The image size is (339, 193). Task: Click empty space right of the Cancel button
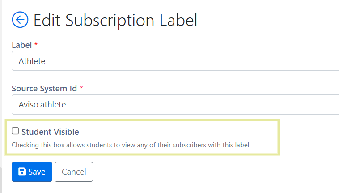(x=195, y=172)
